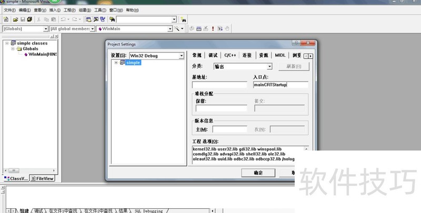
Task: Switch to the 连接 settings tab
Action: coord(247,55)
